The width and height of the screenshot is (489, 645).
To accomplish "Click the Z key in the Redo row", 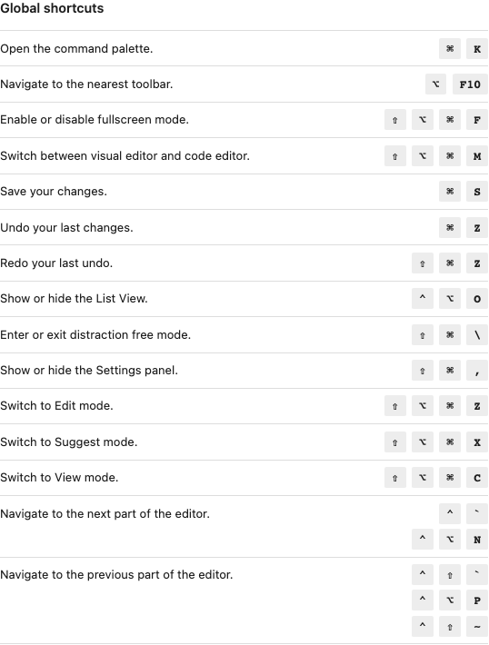I will [477, 263].
